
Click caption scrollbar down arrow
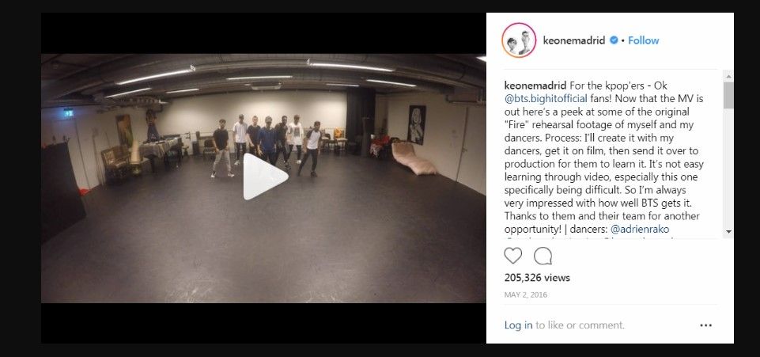(x=728, y=232)
